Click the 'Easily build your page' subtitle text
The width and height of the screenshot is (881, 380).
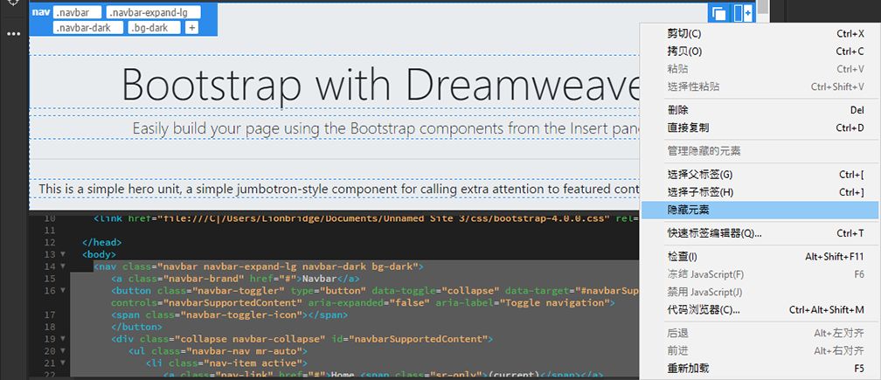386,128
